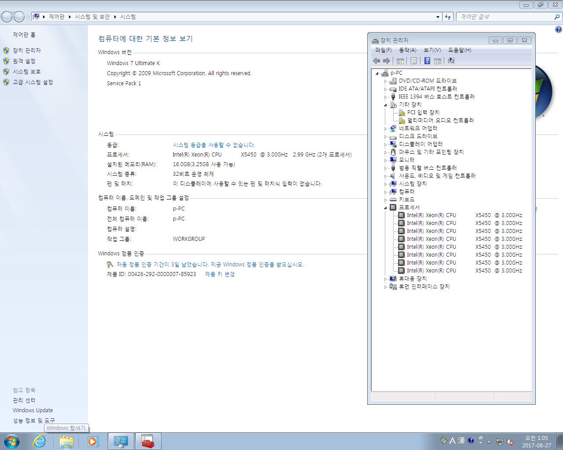Expand the 휴먼 인터페이스 장치 node

point(385,287)
